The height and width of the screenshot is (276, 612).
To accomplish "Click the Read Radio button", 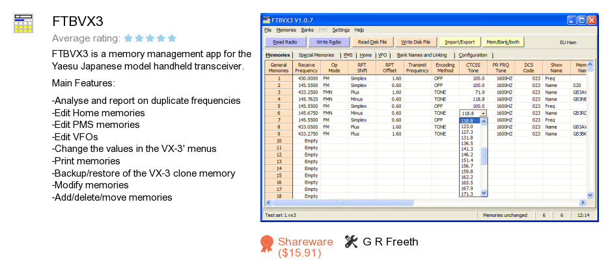I will point(285,42).
